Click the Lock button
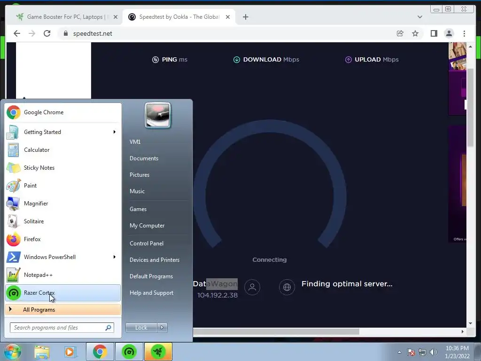This screenshot has width=481, height=361. (141, 328)
